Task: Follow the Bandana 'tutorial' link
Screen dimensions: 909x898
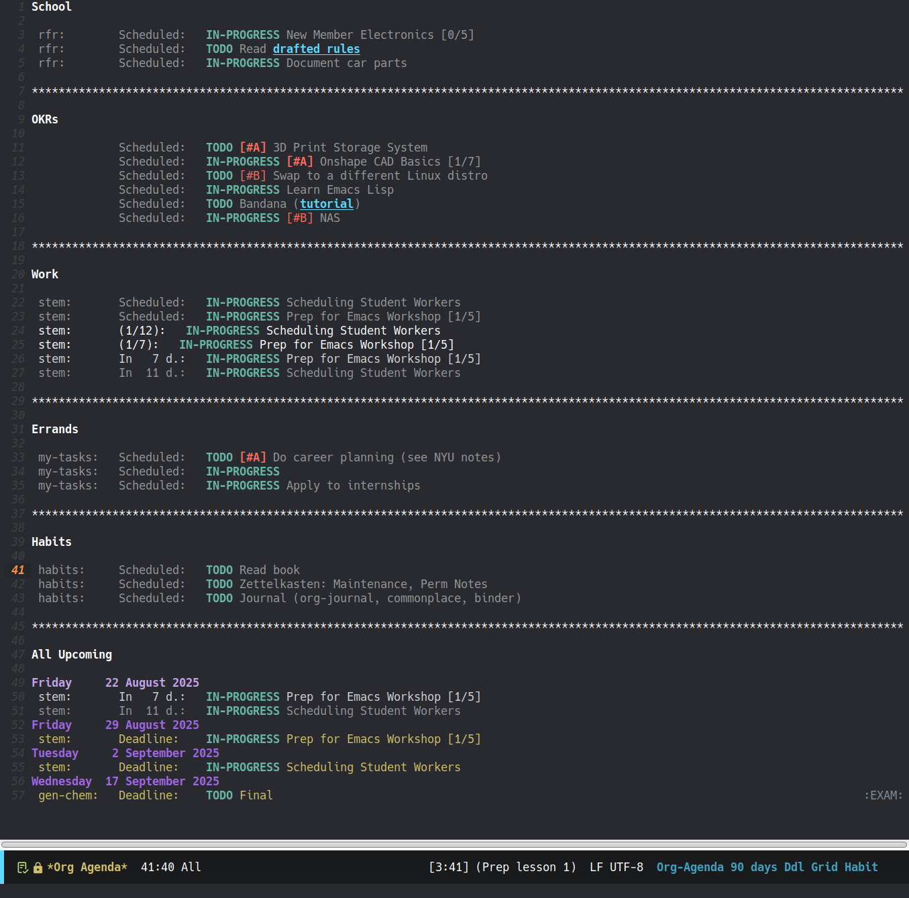Action: [326, 204]
